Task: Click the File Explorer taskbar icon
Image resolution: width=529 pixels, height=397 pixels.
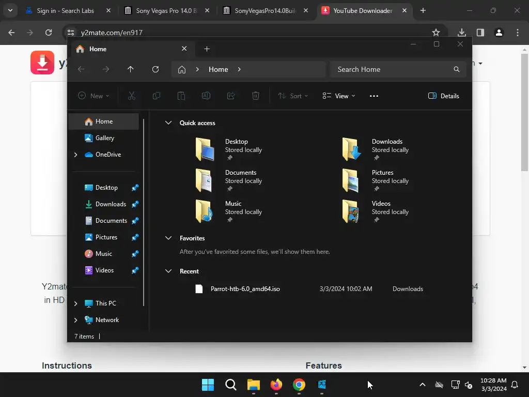Action: point(253,385)
